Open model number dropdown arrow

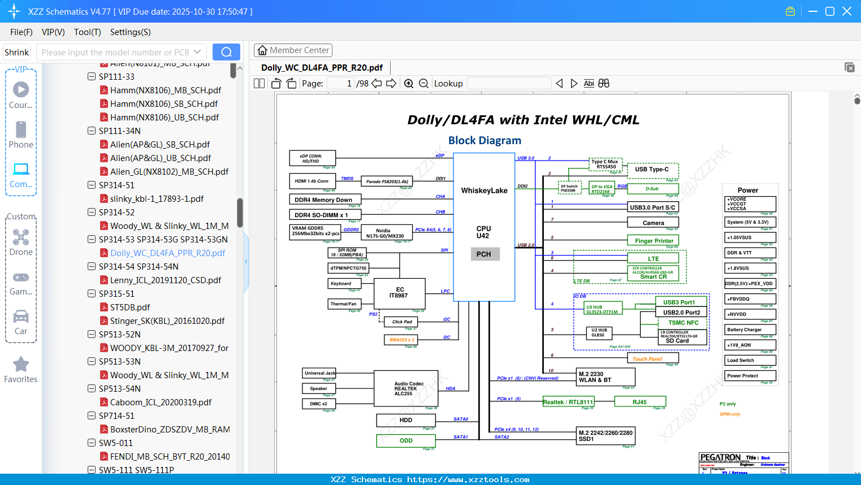(x=197, y=52)
